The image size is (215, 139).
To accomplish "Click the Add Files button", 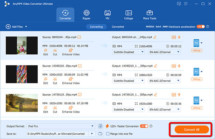I will coord(14,27).
